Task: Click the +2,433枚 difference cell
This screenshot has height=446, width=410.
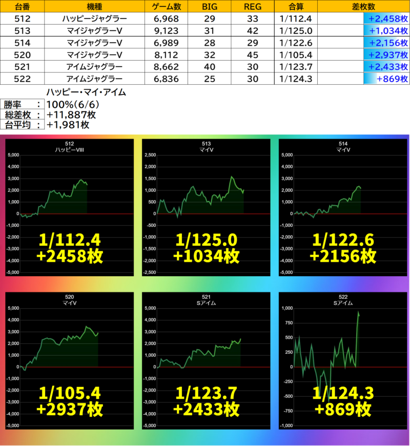Action: click(x=363, y=67)
